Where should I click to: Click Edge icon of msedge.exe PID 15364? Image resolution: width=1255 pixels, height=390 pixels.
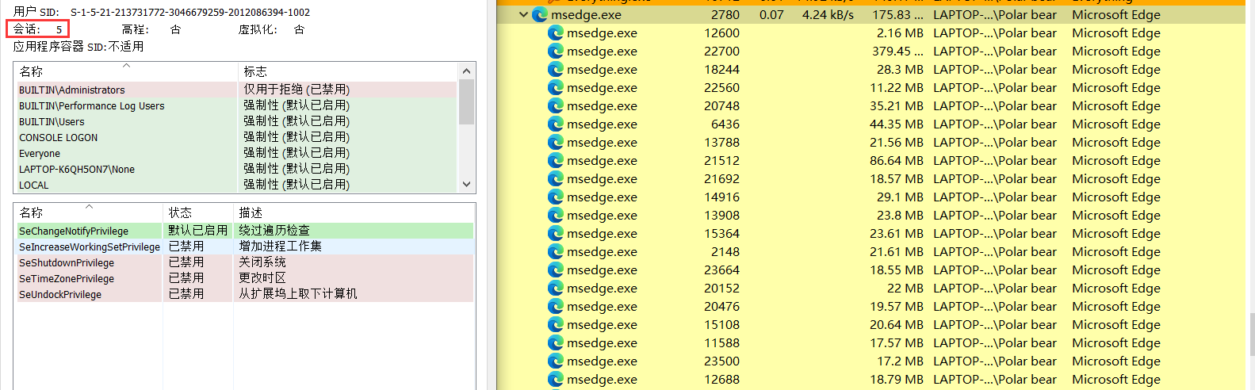click(556, 233)
